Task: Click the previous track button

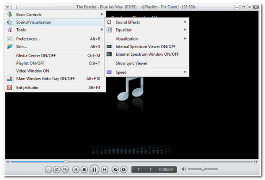Action: point(76,169)
